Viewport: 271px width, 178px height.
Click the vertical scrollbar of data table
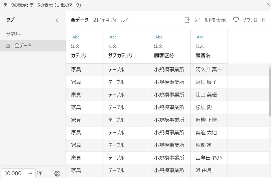(270, 92)
